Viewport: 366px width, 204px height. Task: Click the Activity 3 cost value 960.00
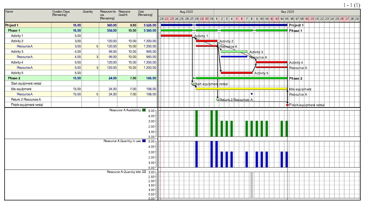[151, 51]
